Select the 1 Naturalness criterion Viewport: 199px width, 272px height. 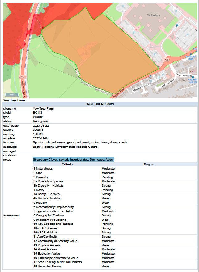click(x=43, y=169)
